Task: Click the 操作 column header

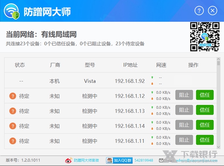Action: 193,65
